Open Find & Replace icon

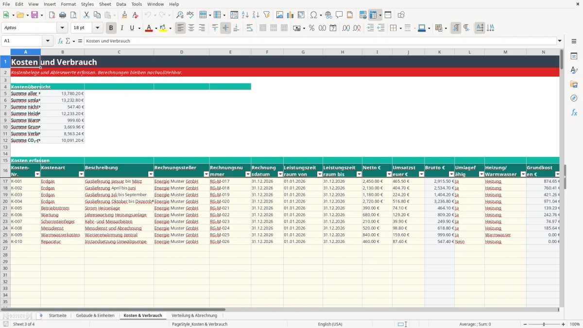[x=180, y=15]
